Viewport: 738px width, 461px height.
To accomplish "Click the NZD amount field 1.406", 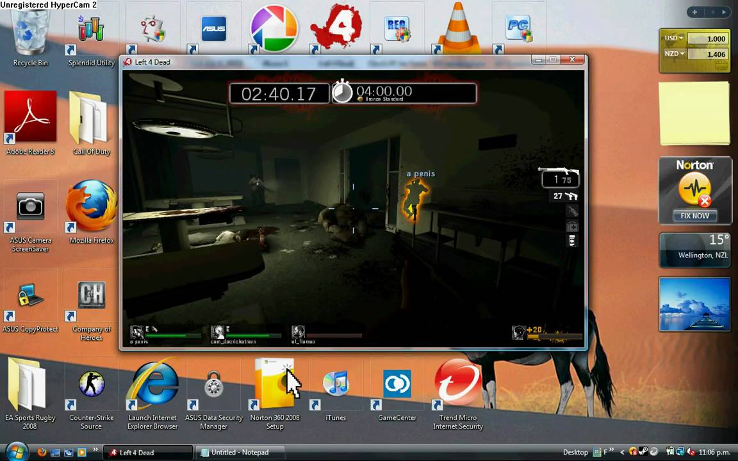I will (x=707, y=54).
